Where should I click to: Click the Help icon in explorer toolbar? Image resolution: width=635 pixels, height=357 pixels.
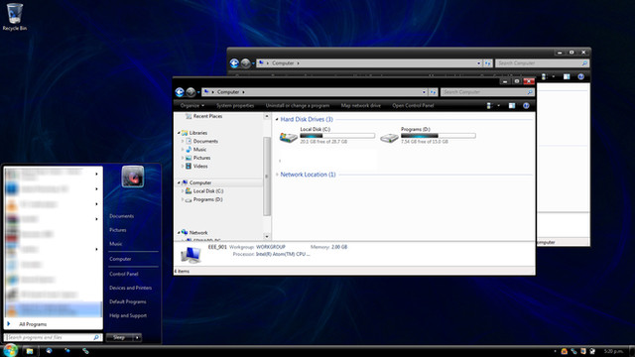tap(526, 106)
